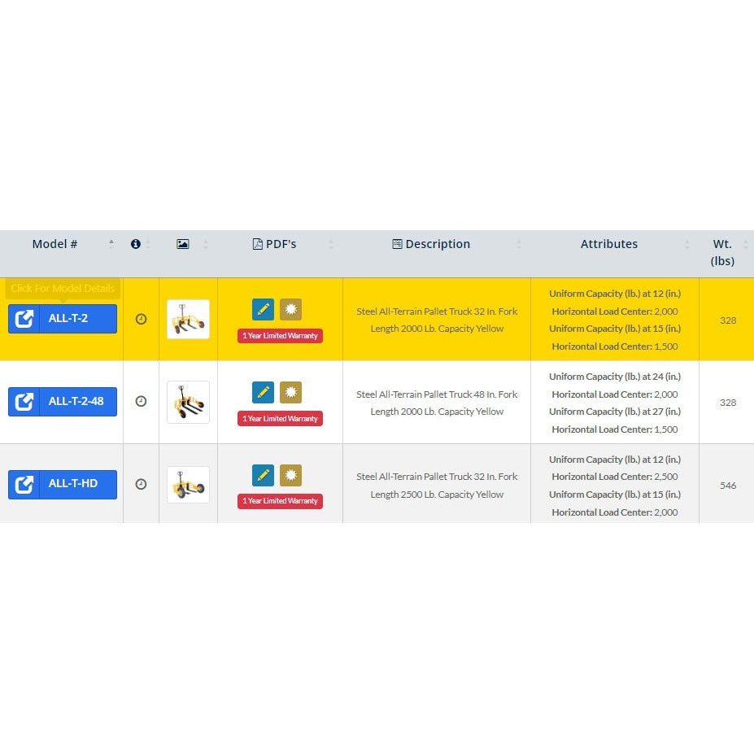The width and height of the screenshot is (754, 754).
Task: Open blue pencil PDF for ALL-T-2
Action: 263,309
